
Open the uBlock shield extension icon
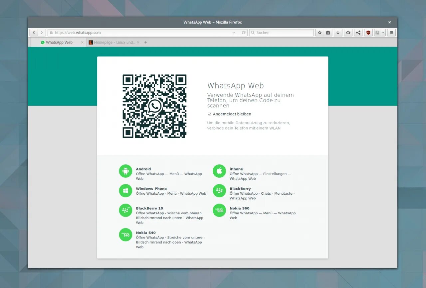(368, 33)
